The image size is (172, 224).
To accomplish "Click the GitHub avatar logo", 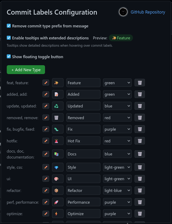I will tap(123, 12).
